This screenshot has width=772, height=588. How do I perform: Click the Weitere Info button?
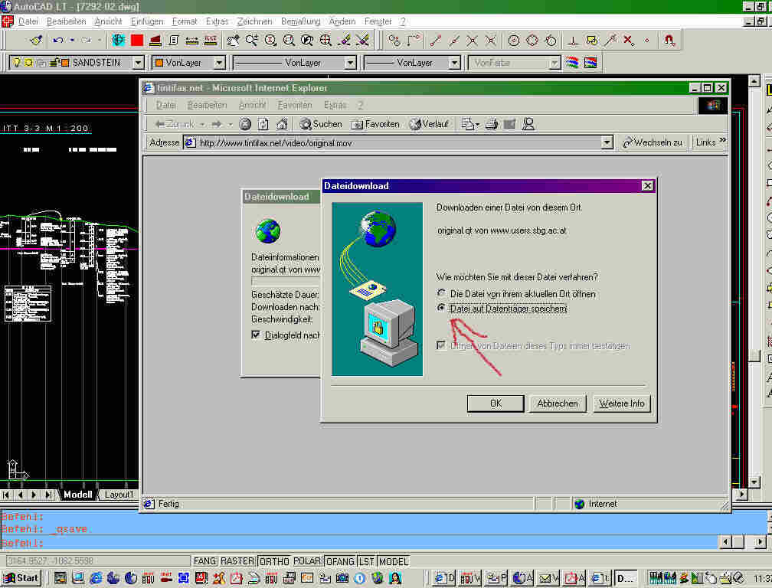pyautogui.click(x=621, y=403)
